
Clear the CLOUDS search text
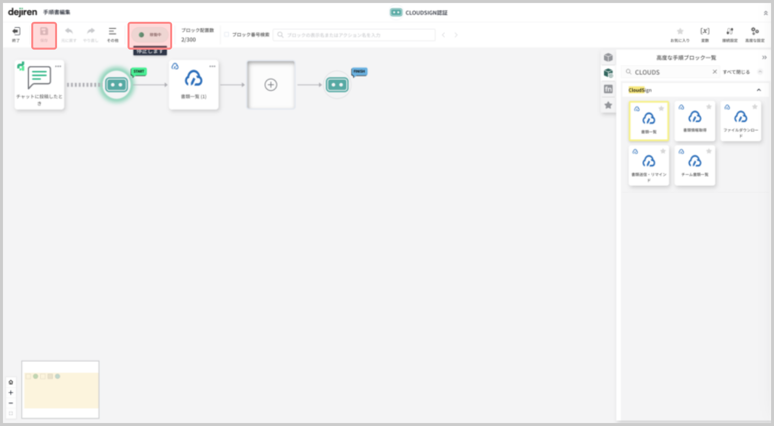714,72
